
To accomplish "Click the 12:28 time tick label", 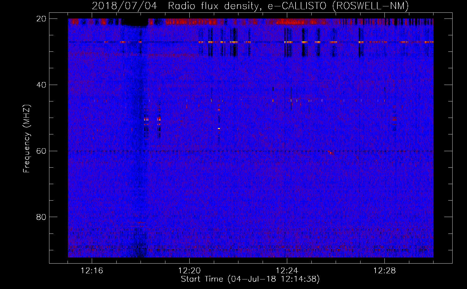I will [384, 271].
